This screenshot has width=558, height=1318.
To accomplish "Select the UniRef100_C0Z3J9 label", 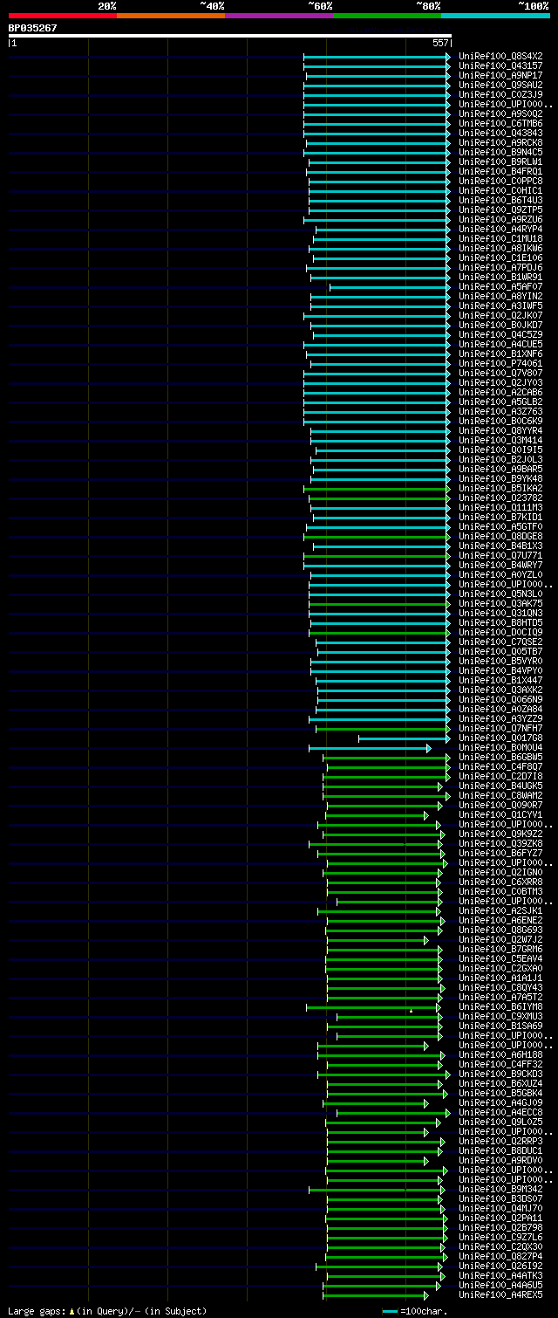I will tap(500, 94).
